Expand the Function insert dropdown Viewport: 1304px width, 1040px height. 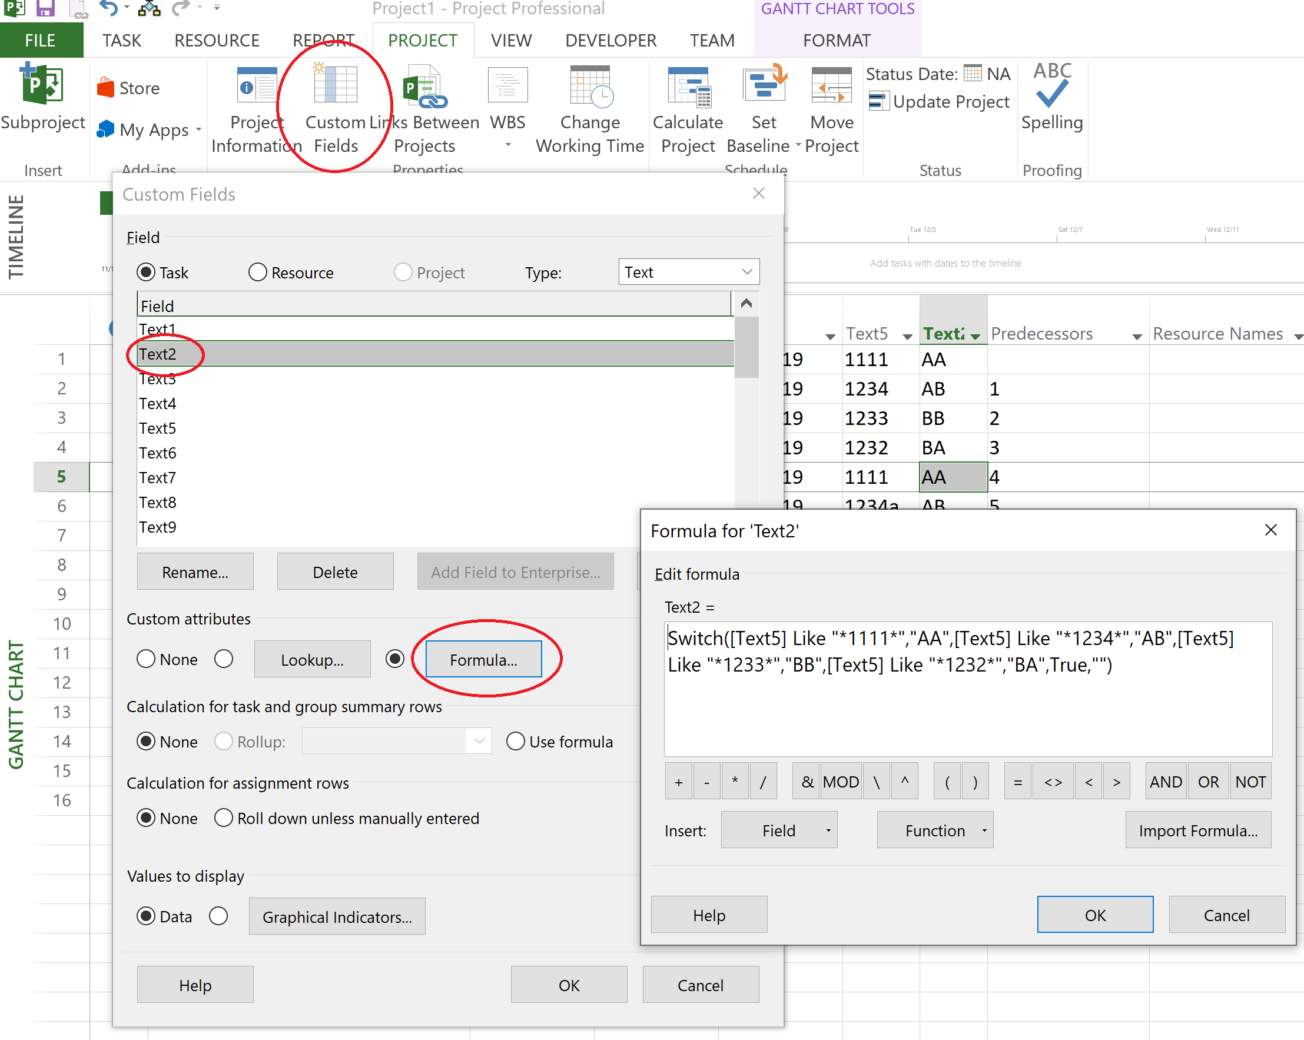(935, 831)
